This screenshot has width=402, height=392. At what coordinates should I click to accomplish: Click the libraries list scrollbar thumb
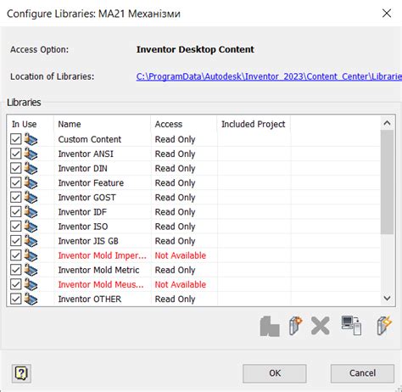tap(387, 182)
